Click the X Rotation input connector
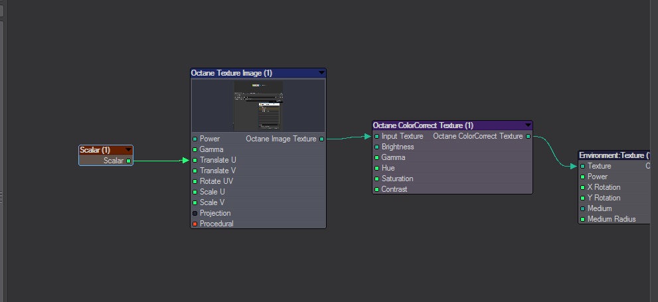 tap(582, 187)
